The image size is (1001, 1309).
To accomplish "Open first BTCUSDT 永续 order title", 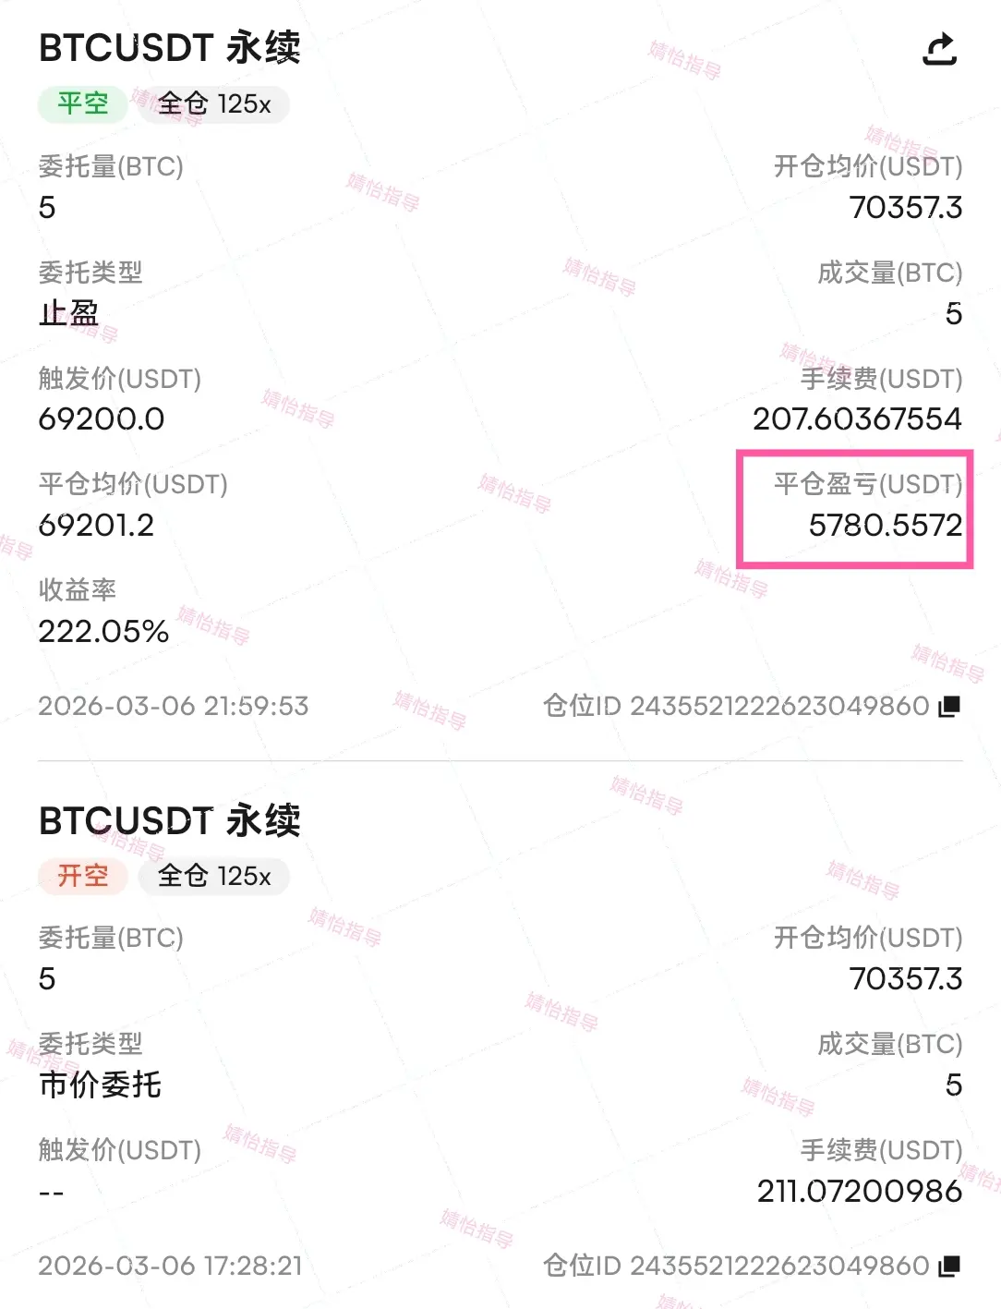I will (170, 48).
